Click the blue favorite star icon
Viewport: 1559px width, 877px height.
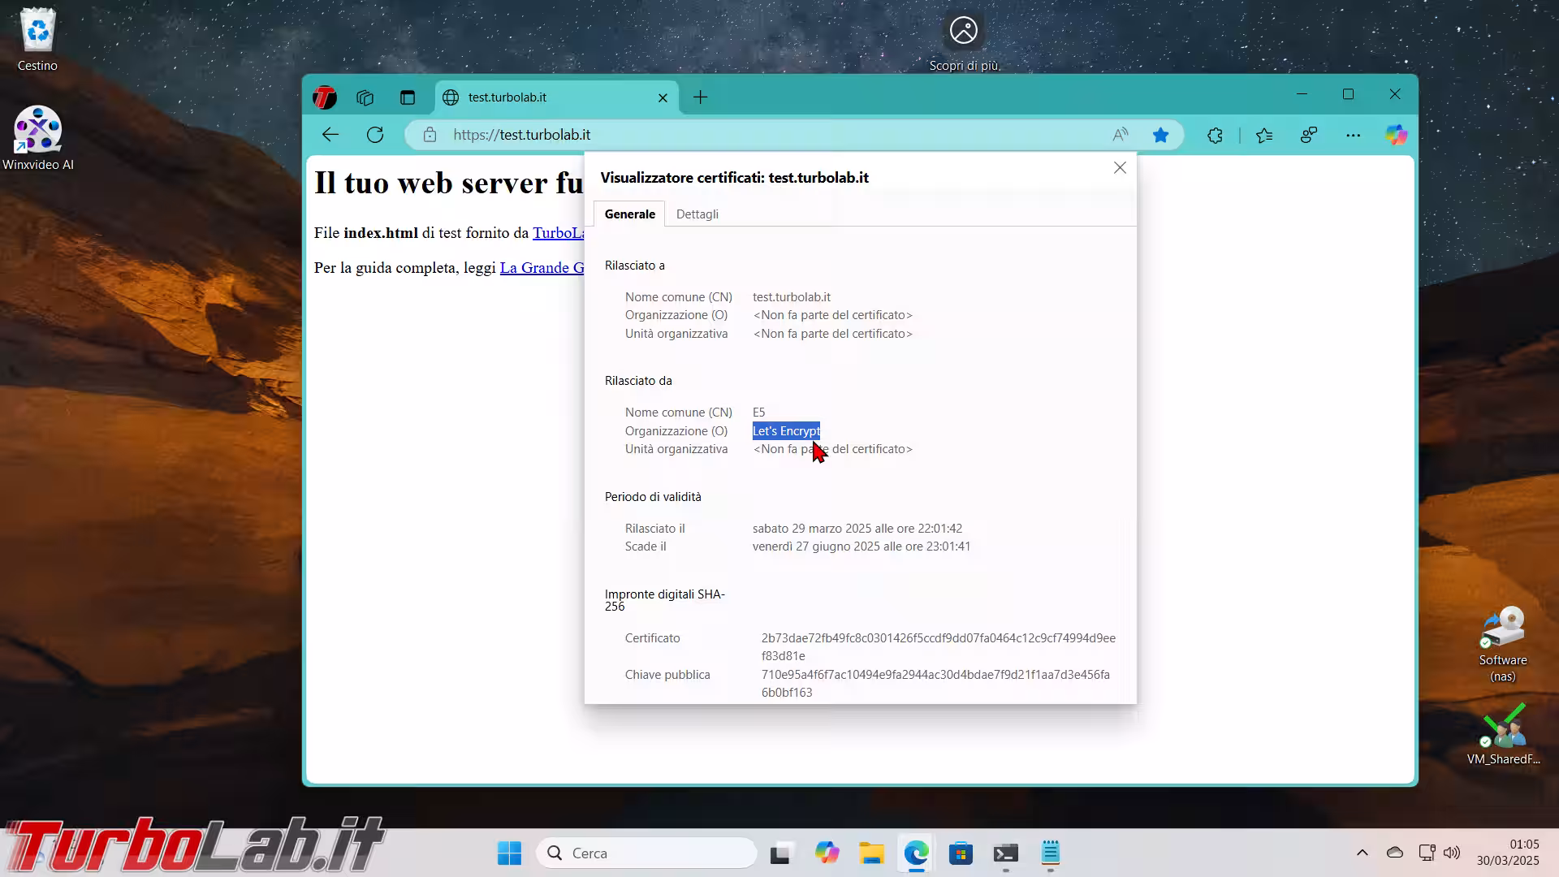click(1160, 135)
